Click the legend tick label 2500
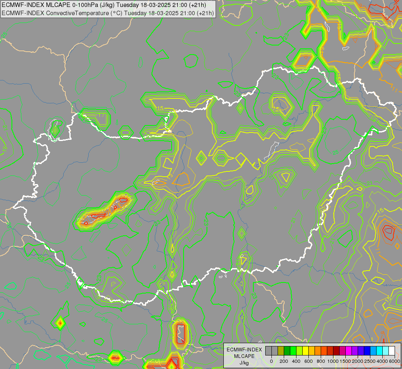This screenshot has width=402, height=369. click(370, 361)
